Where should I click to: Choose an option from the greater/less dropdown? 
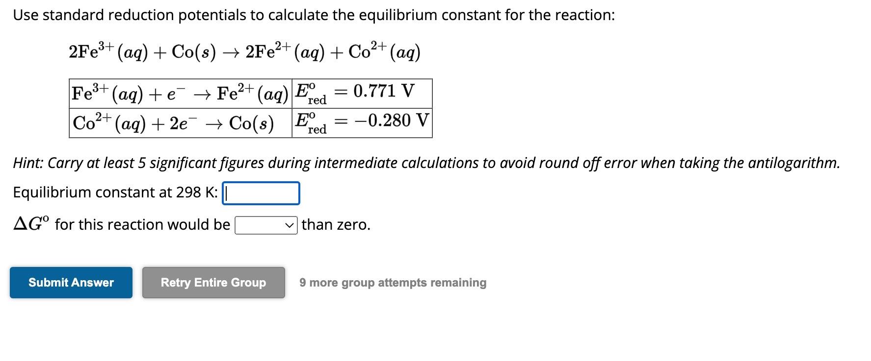(x=265, y=225)
